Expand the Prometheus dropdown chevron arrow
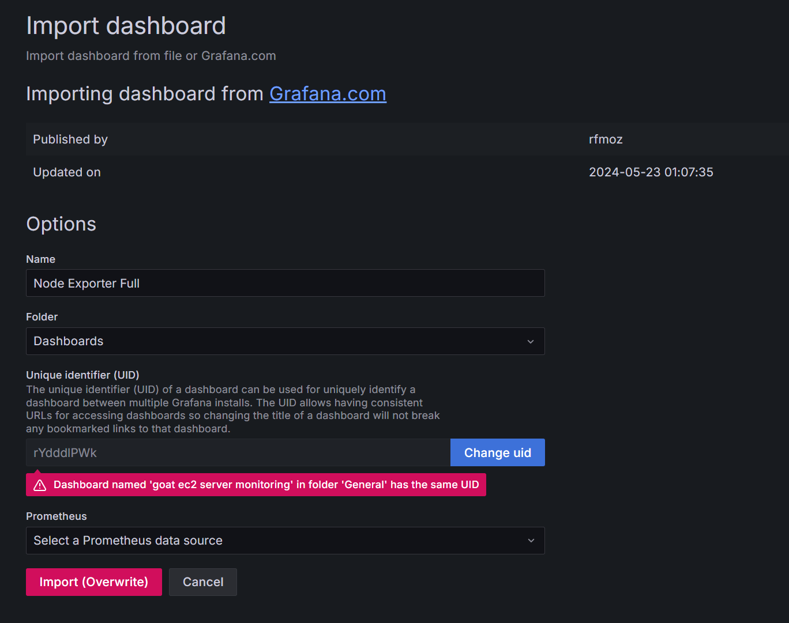The image size is (789, 623). (x=531, y=541)
